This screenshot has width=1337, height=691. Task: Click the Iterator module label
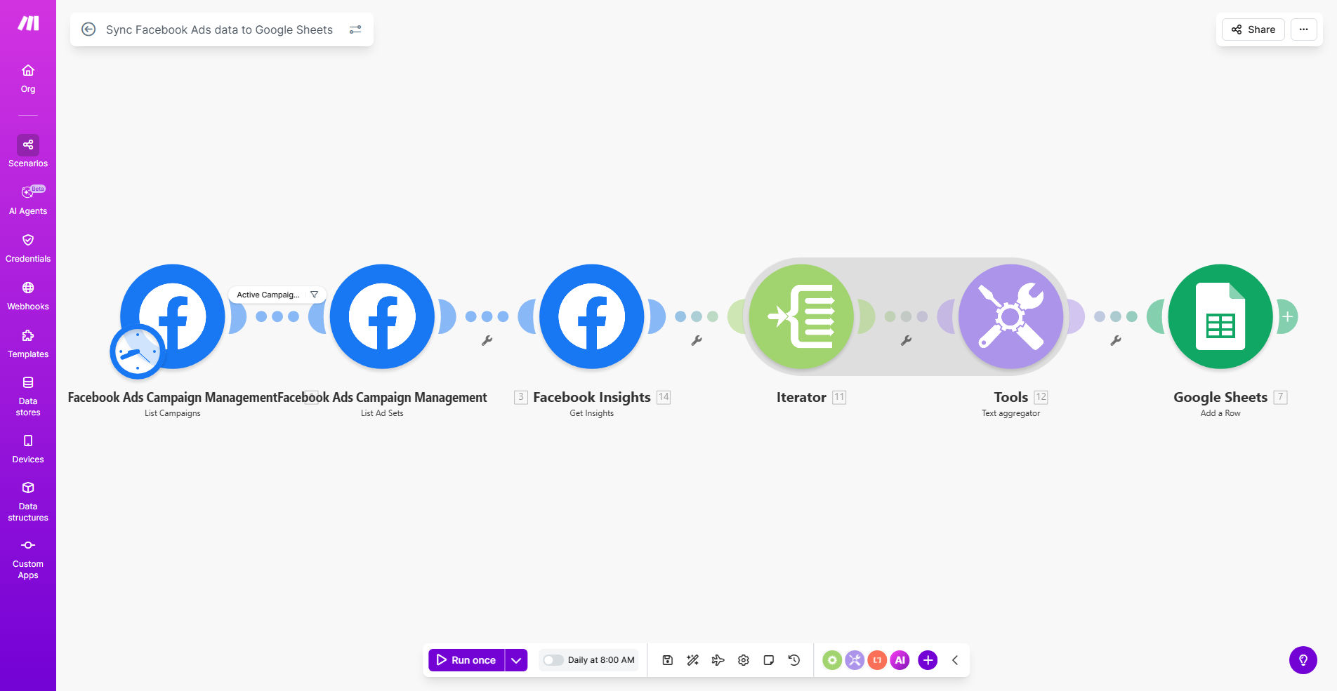tap(801, 397)
